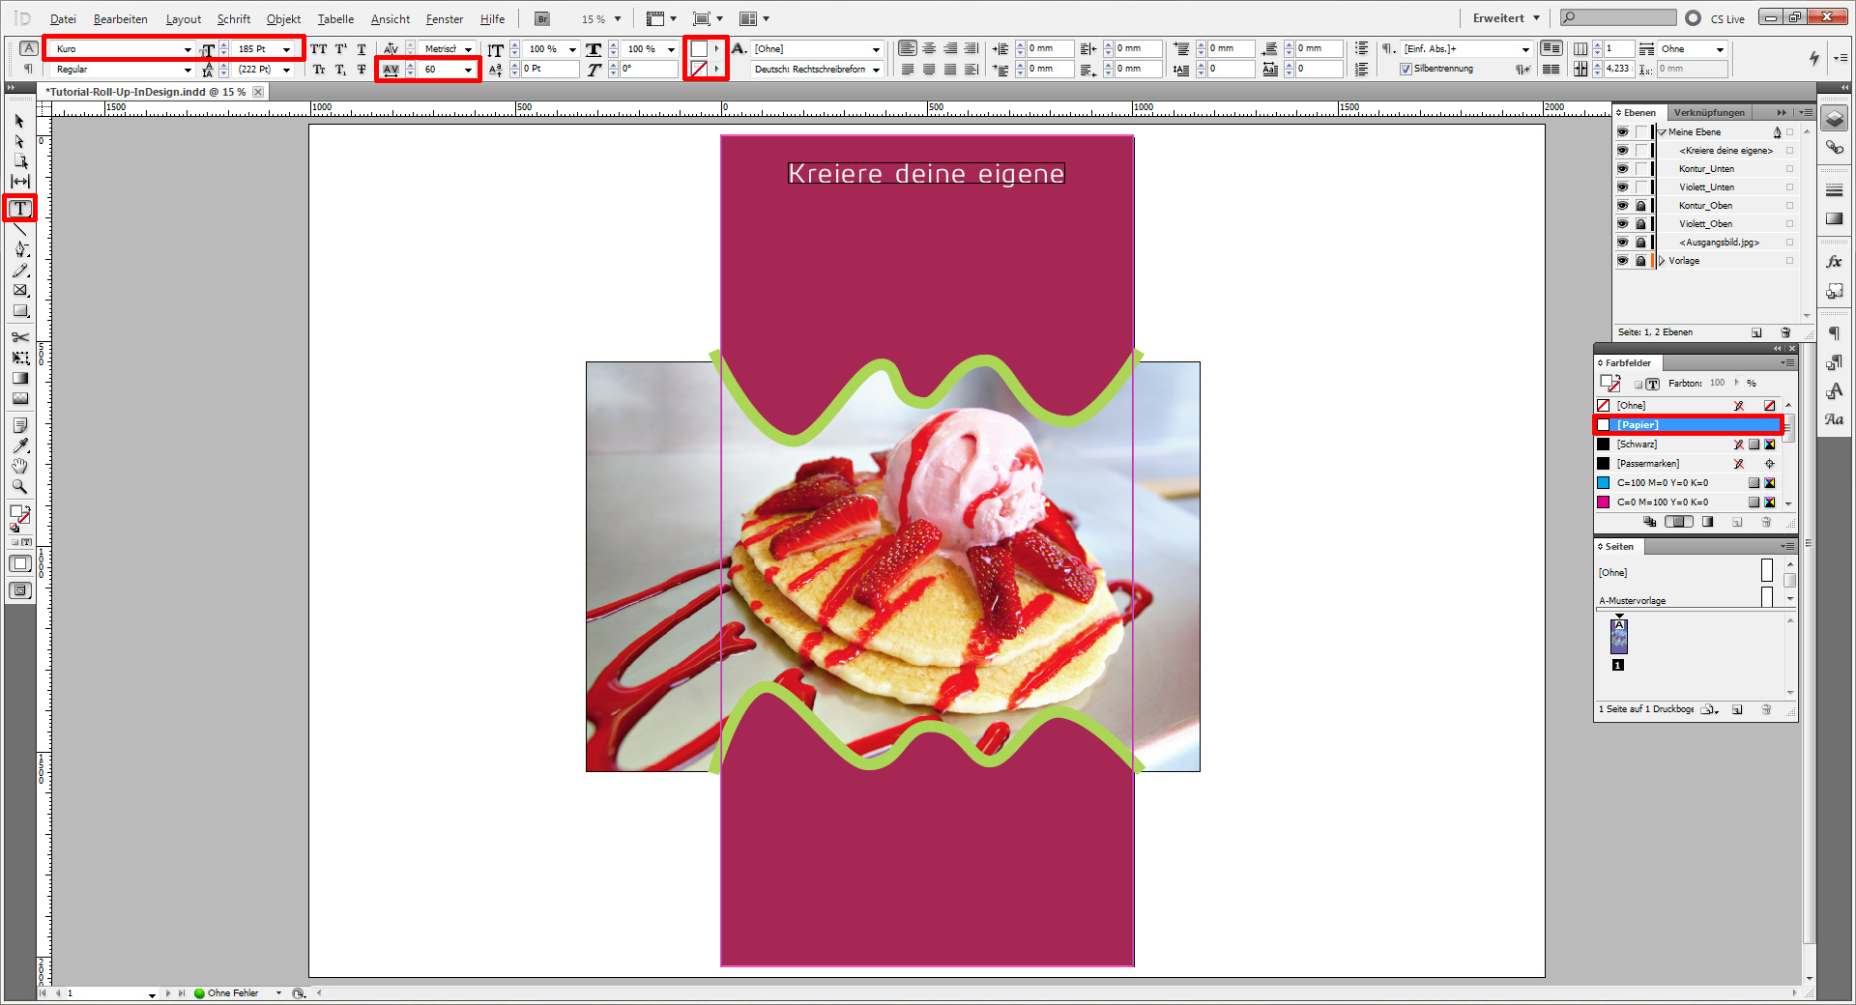Pick the Eyedropper tool
Image resolution: width=1856 pixels, height=1005 pixels.
(19, 445)
